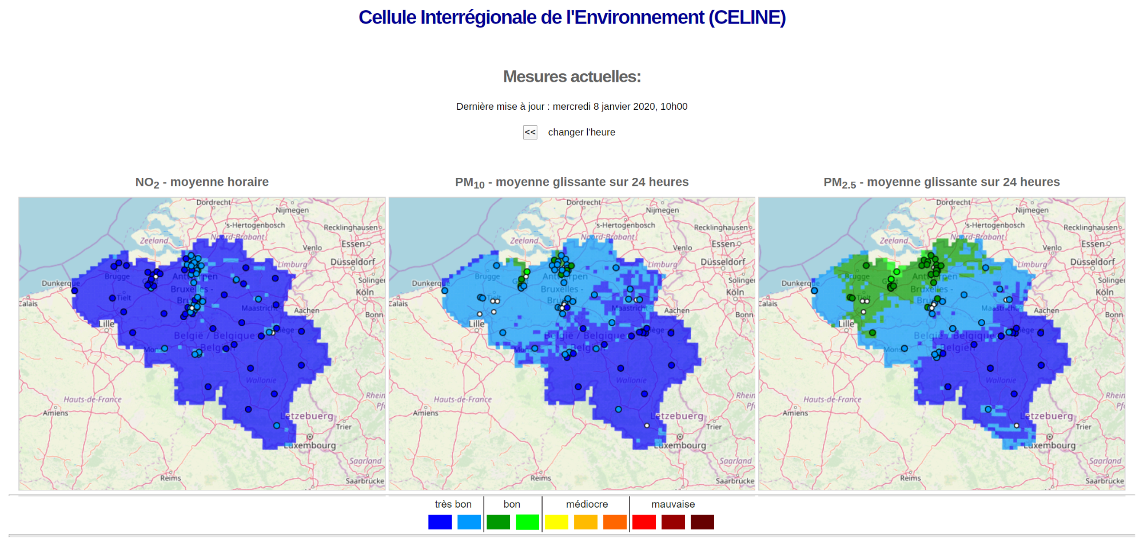The height and width of the screenshot is (538, 1143).
Task: Click white PM2.5 station marker near Letzebuerg
Action: tap(1017, 425)
